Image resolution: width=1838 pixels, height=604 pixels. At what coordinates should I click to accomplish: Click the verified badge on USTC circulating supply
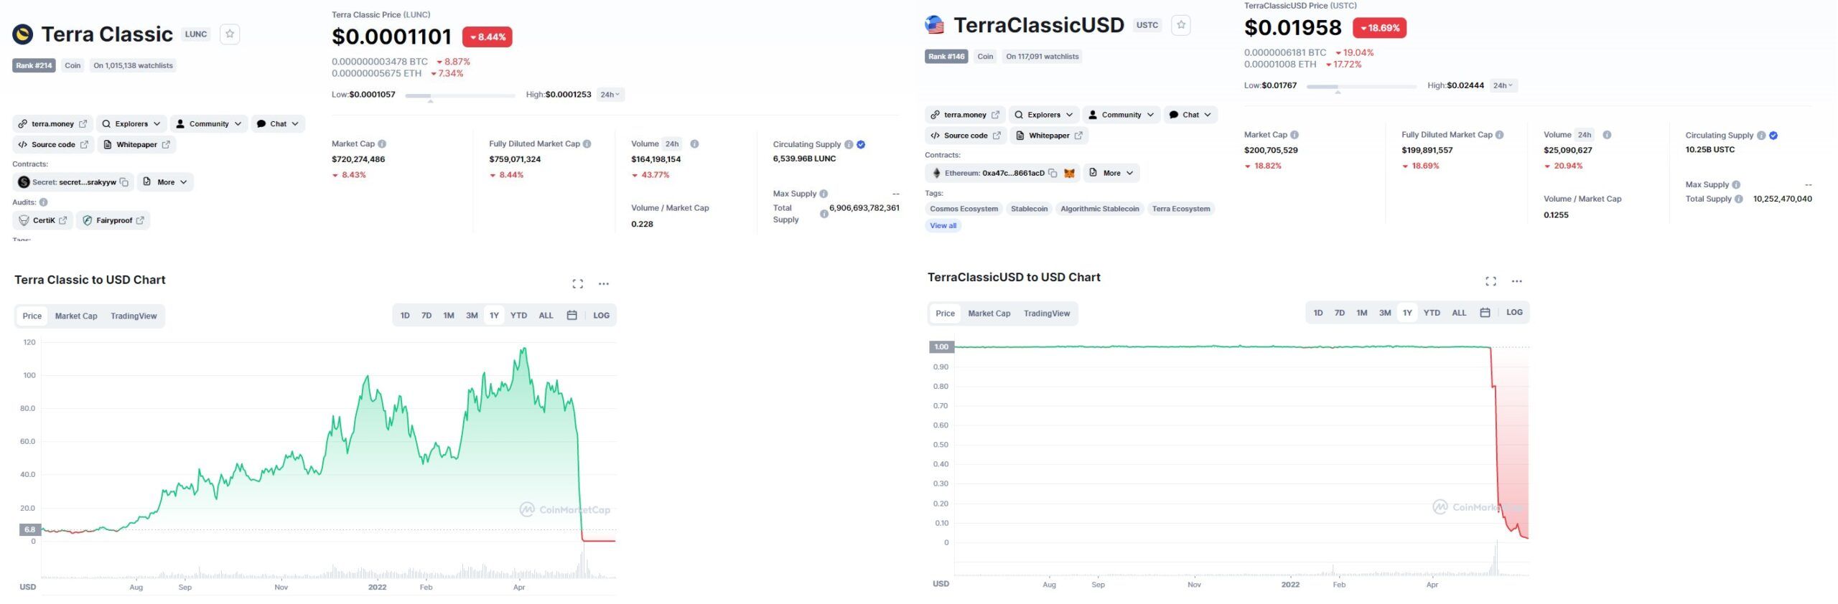pos(1773,136)
